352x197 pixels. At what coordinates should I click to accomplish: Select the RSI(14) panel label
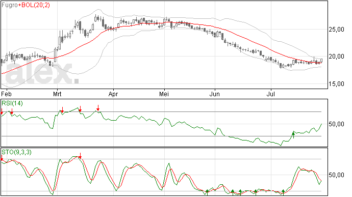coord(12,103)
